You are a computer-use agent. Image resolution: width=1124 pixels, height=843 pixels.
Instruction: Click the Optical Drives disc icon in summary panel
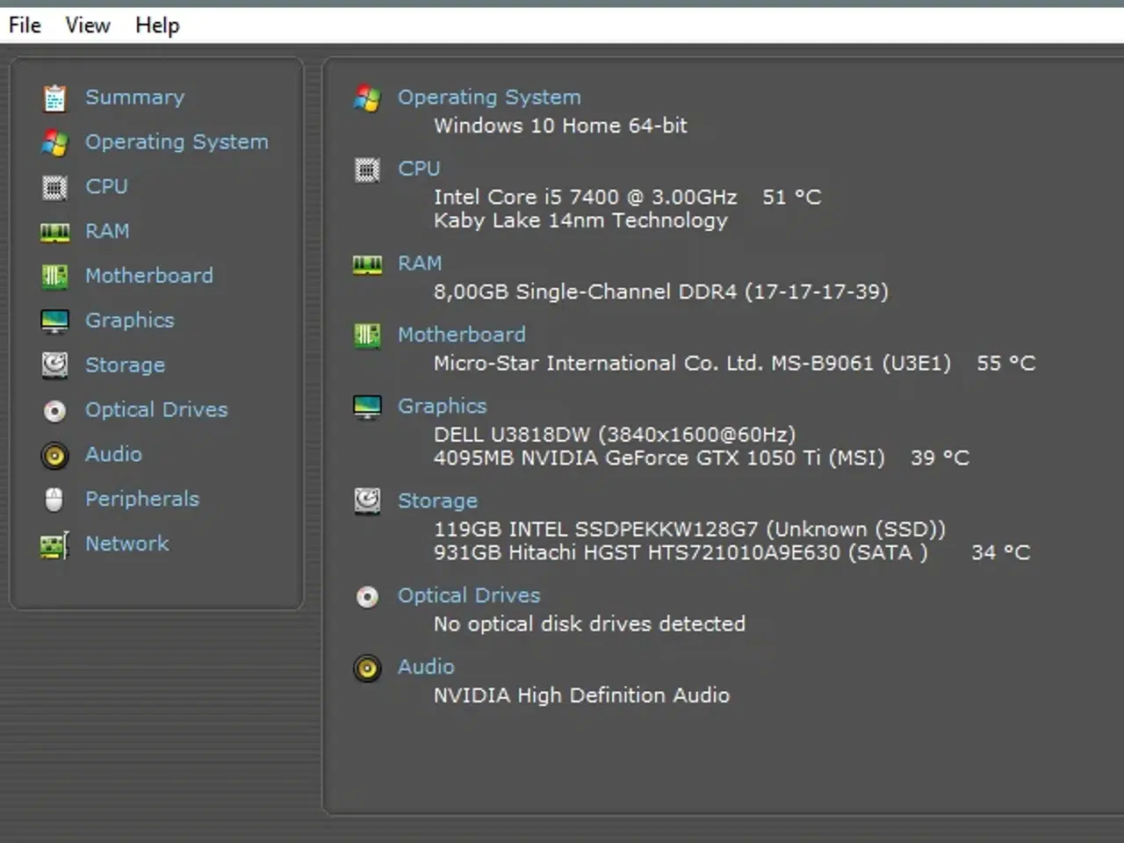tap(367, 597)
